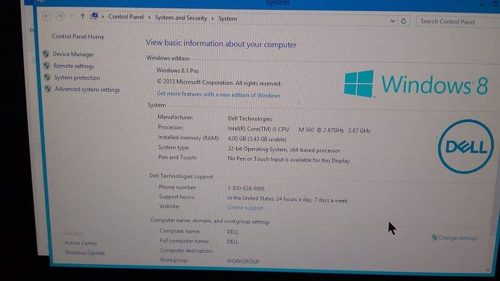Click the forward navigation arrow

point(60,16)
